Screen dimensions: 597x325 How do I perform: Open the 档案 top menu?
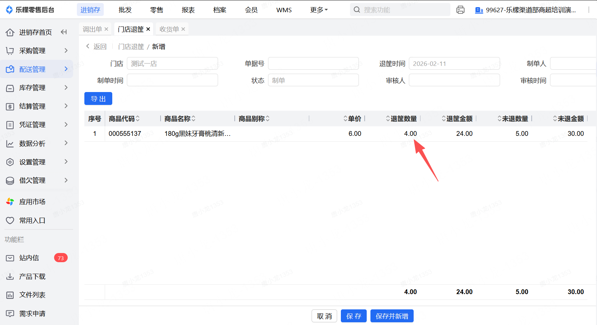tap(220, 10)
